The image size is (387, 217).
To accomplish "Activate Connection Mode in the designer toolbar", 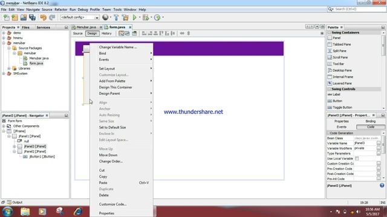I will pyautogui.click(x=128, y=33).
